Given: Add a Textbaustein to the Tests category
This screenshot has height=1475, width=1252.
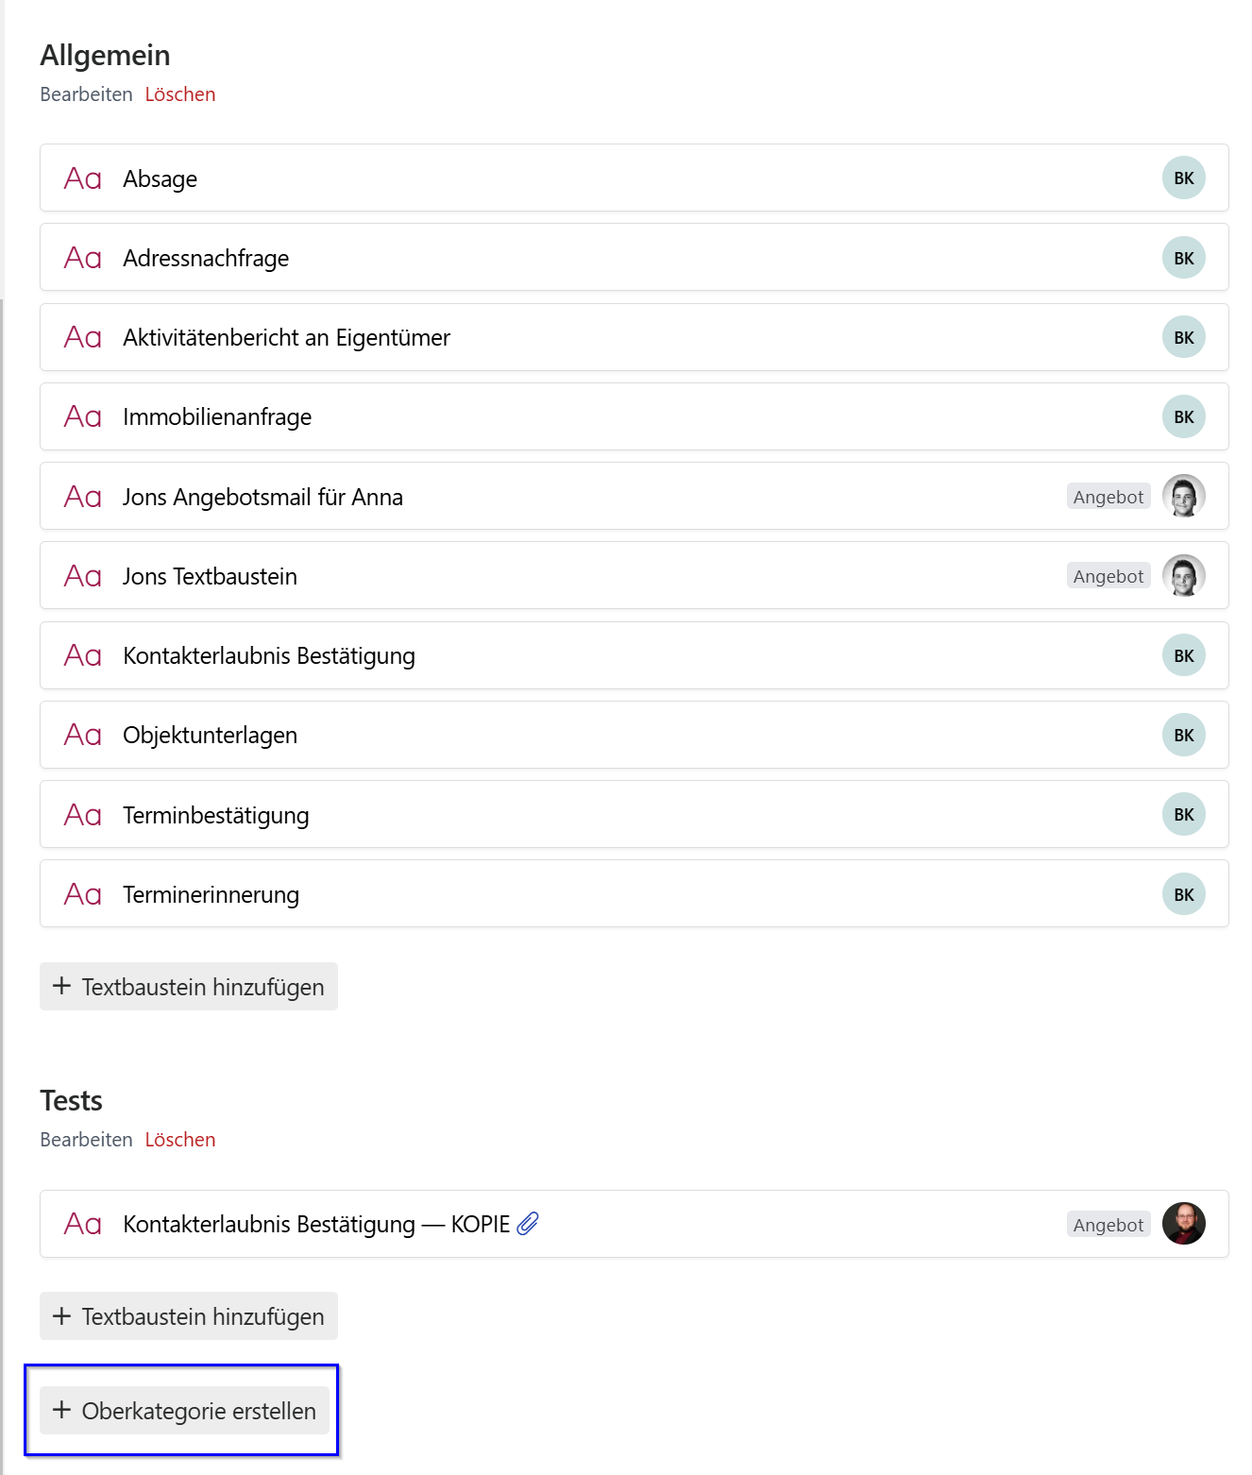Looking at the screenshot, I should click(189, 1316).
